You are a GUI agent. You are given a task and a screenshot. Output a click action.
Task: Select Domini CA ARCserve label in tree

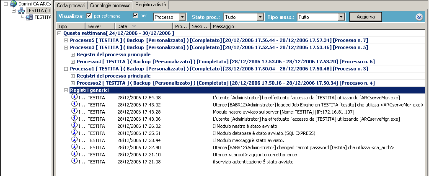point(34,4)
